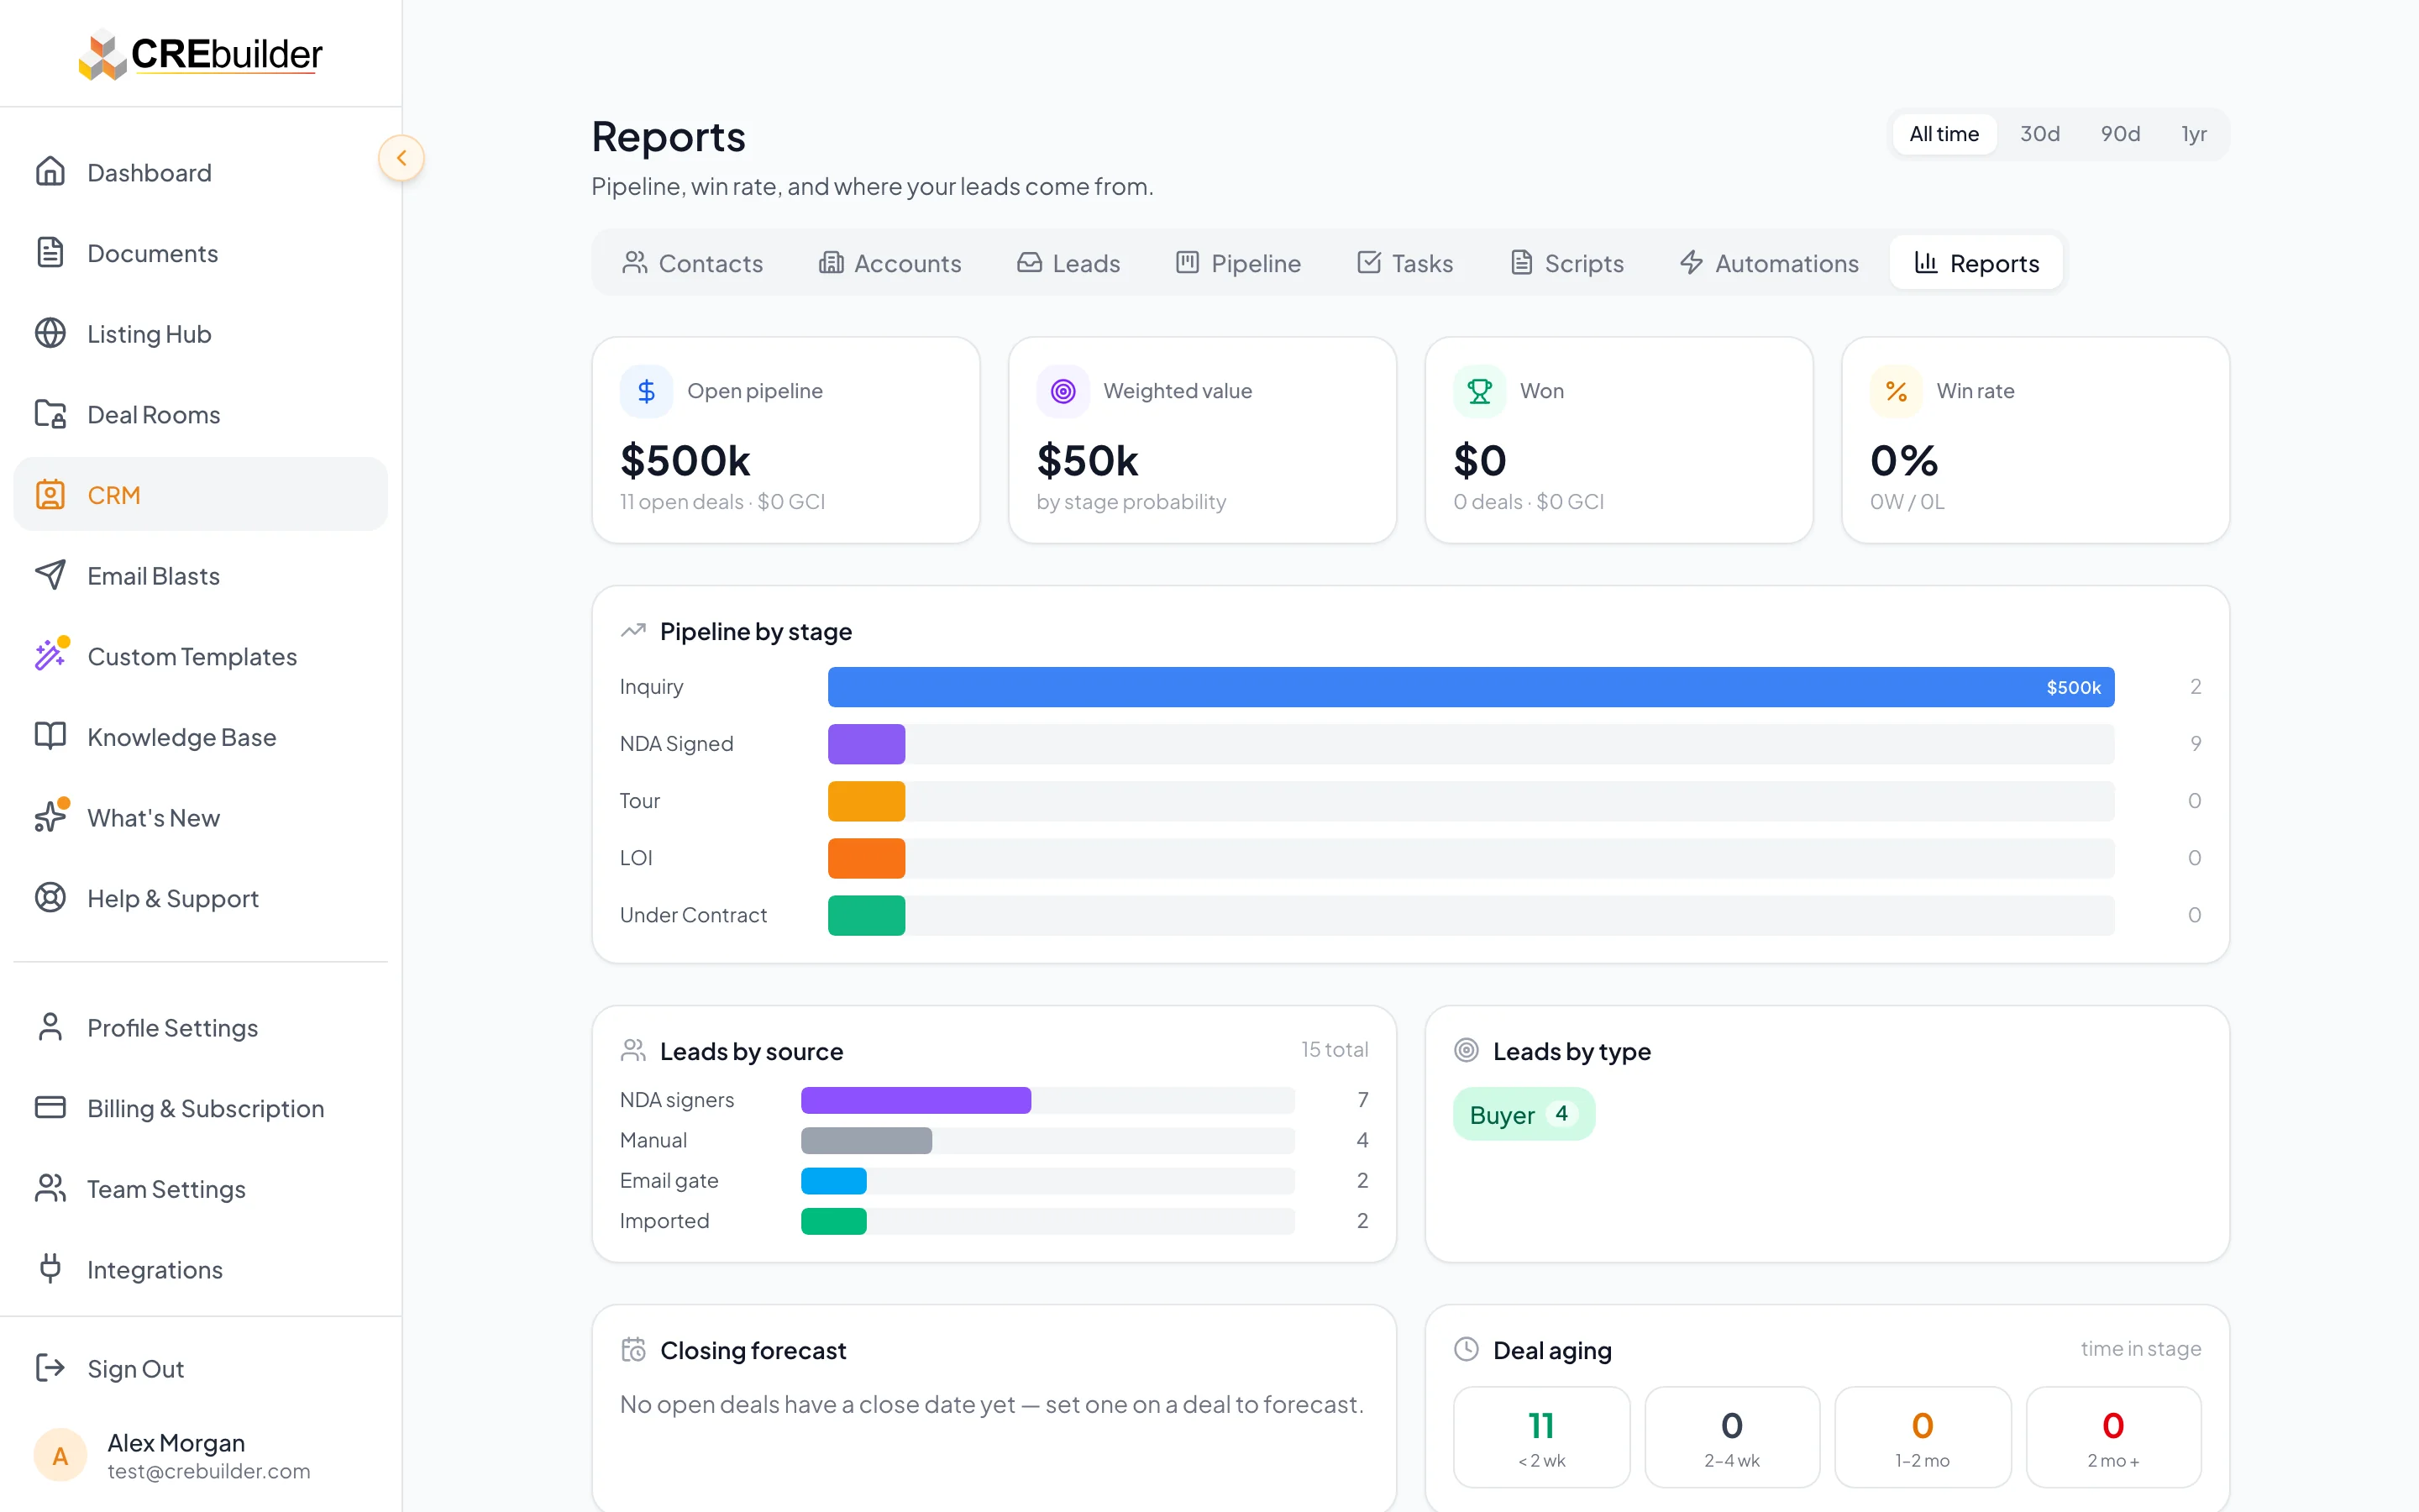This screenshot has height=1512, width=2419.
Task: Select the 90d time range
Action: (x=2119, y=134)
